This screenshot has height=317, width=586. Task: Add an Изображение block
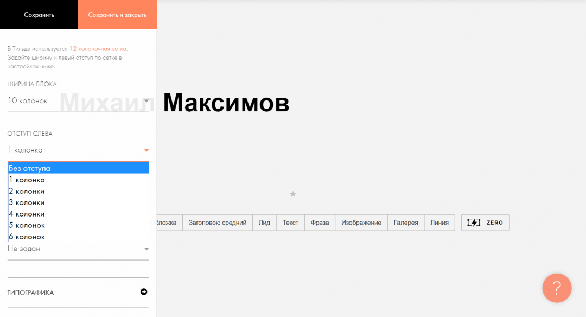(361, 223)
